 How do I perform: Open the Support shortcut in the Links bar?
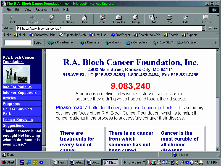click(189, 35)
